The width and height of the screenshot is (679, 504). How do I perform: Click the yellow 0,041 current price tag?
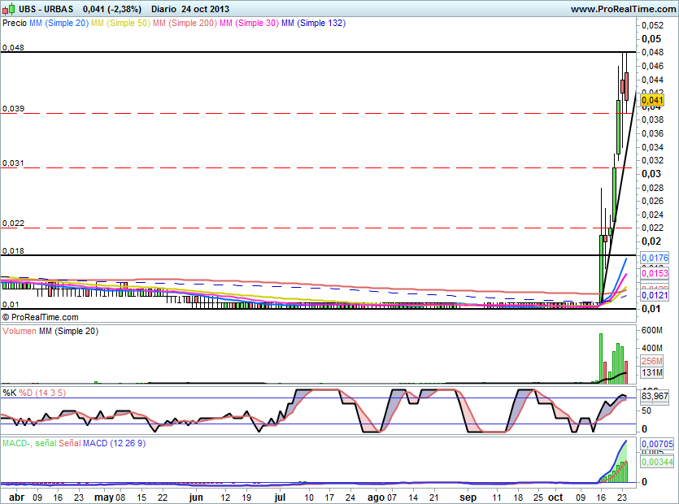pos(652,99)
